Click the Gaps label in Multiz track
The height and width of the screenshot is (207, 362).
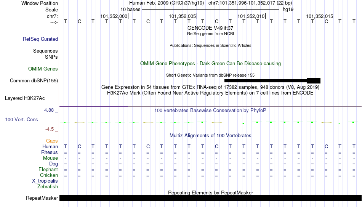52,141
